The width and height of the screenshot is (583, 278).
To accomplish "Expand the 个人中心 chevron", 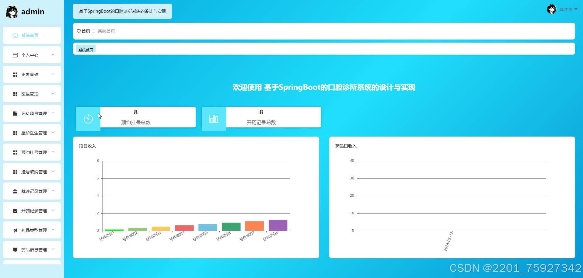I will (53, 55).
